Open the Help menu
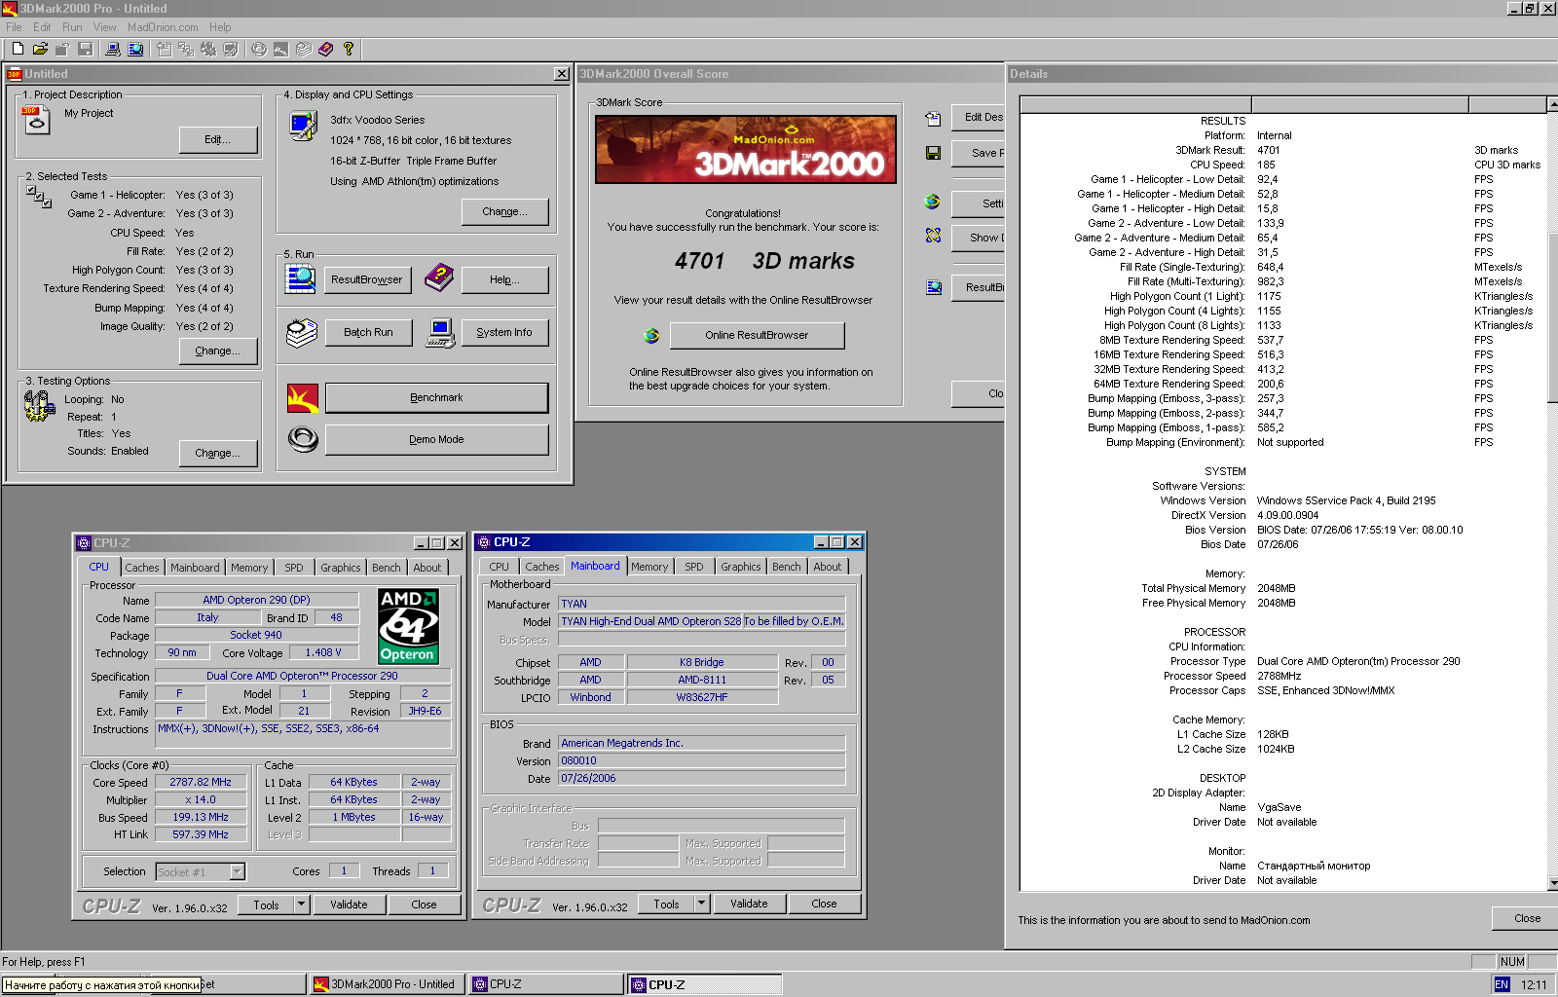The width and height of the screenshot is (1558, 997). (221, 27)
